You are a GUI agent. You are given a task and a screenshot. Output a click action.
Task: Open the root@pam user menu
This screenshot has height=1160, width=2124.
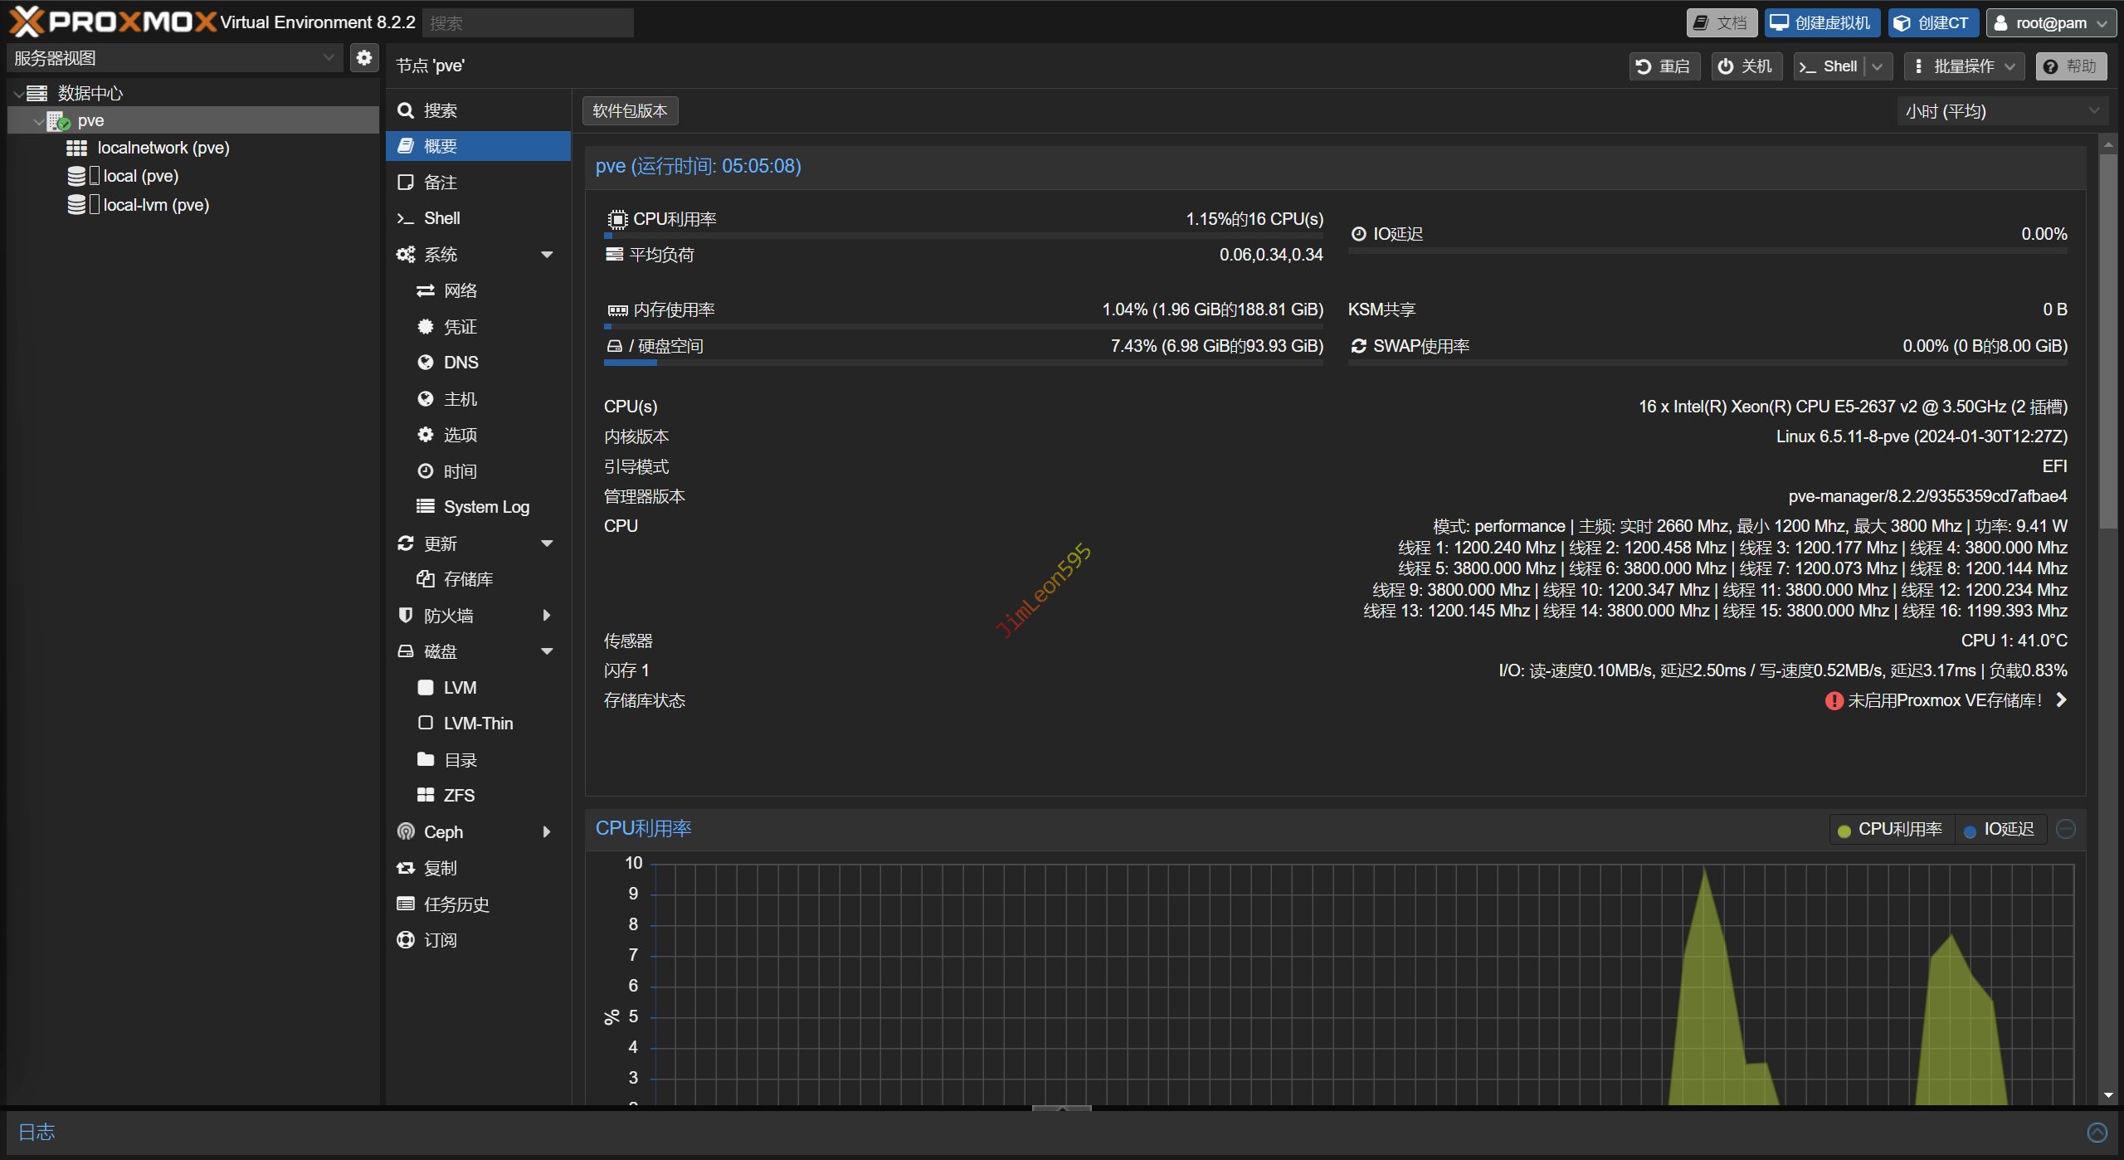click(x=2049, y=23)
